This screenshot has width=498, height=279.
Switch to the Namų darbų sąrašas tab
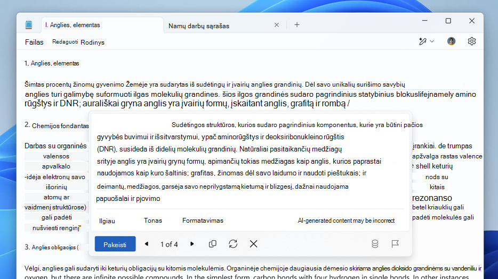coord(198,26)
